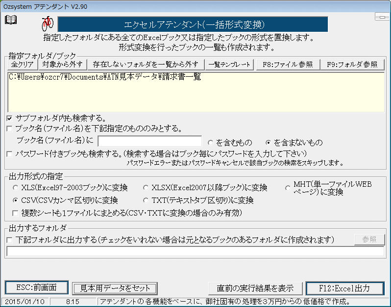Viewport: 391px width, 307px height.
Task: Click the red bicycle icon
Action: tap(47, 23)
